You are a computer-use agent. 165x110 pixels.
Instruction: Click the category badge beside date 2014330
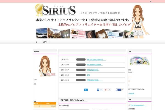(81, 65)
